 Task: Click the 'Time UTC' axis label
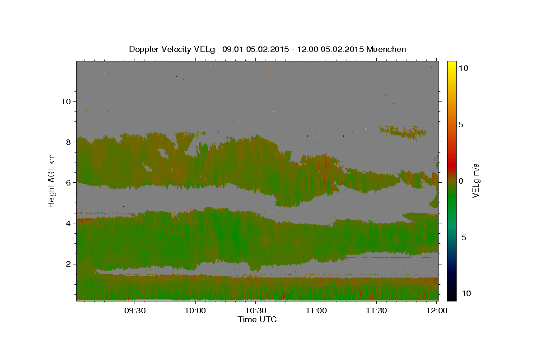pos(257,319)
